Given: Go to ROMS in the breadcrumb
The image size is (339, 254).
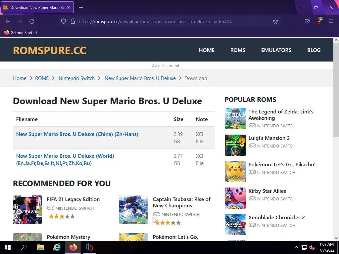Looking at the screenshot, I should [x=42, y=78].
